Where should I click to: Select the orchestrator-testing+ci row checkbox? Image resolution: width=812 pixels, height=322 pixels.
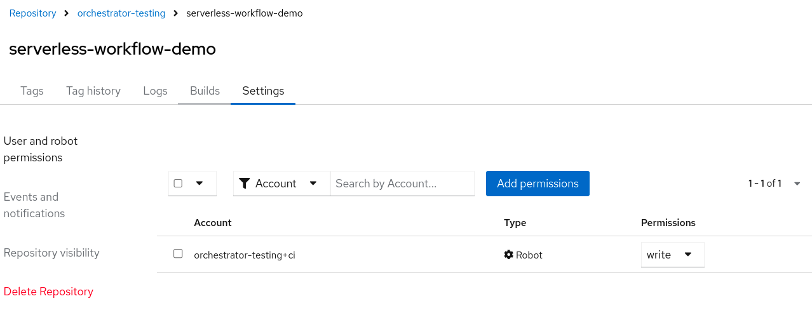coord(179,253)
